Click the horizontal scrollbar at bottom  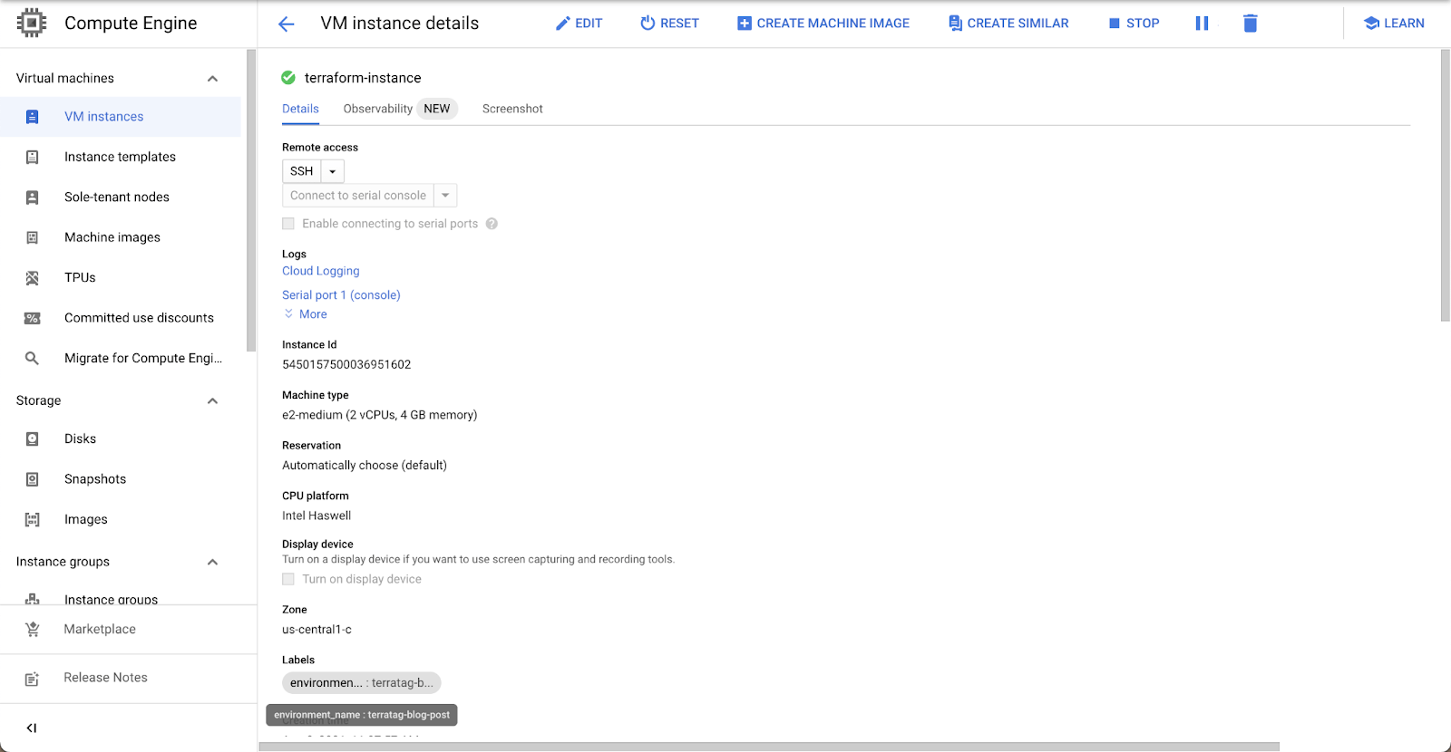click(769, 747)
